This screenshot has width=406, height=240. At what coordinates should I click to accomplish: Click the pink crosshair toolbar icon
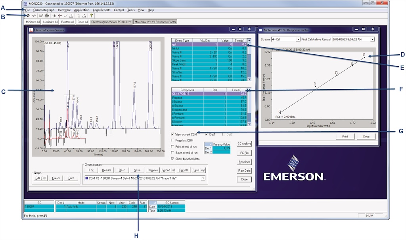click(59, 16)
